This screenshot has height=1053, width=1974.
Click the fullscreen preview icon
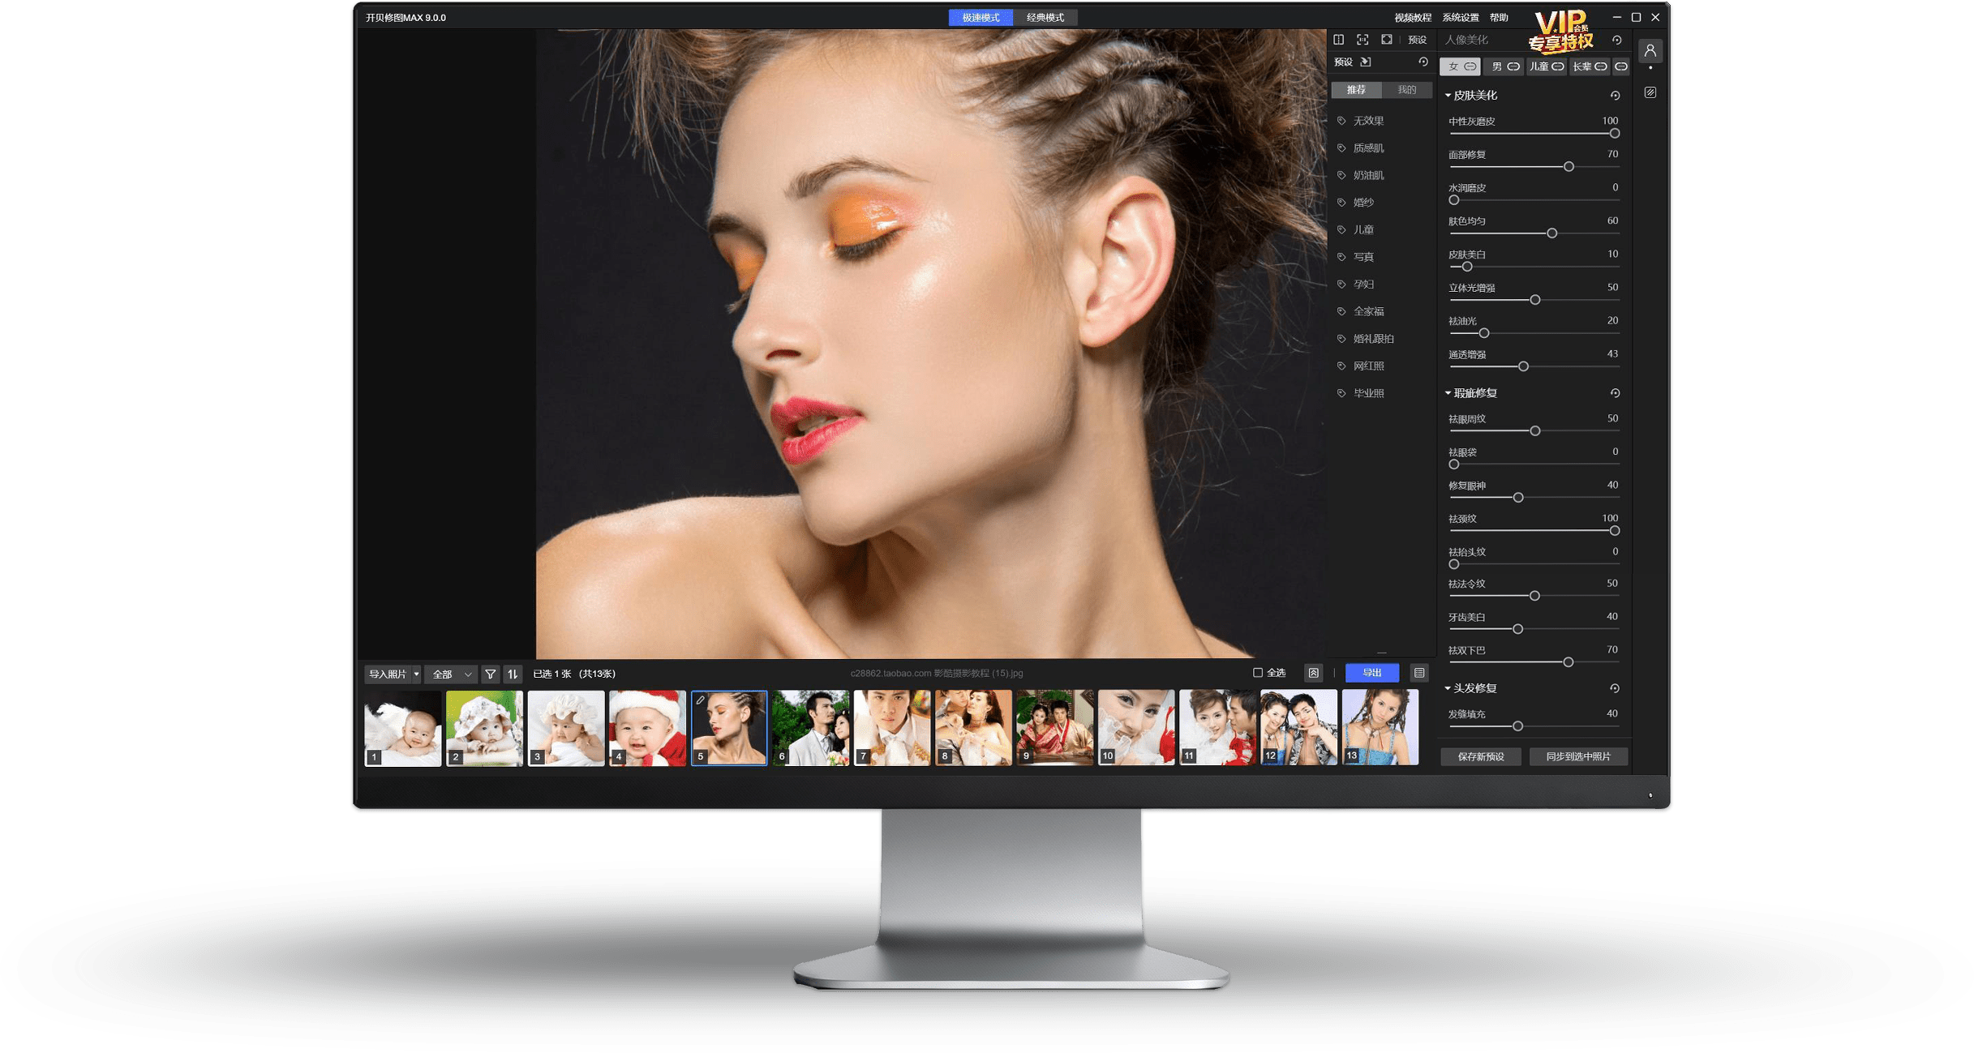[1387, 40]
